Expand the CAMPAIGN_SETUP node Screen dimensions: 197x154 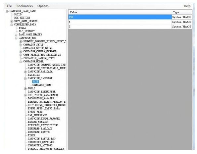21,45
